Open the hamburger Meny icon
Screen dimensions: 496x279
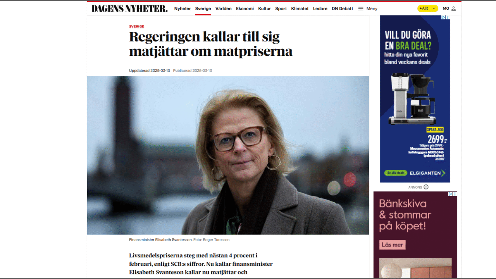coord(360,9)
